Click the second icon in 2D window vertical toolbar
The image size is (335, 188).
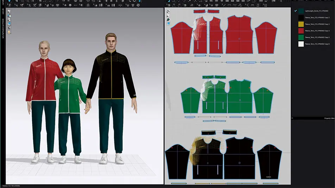click(168, 15)
